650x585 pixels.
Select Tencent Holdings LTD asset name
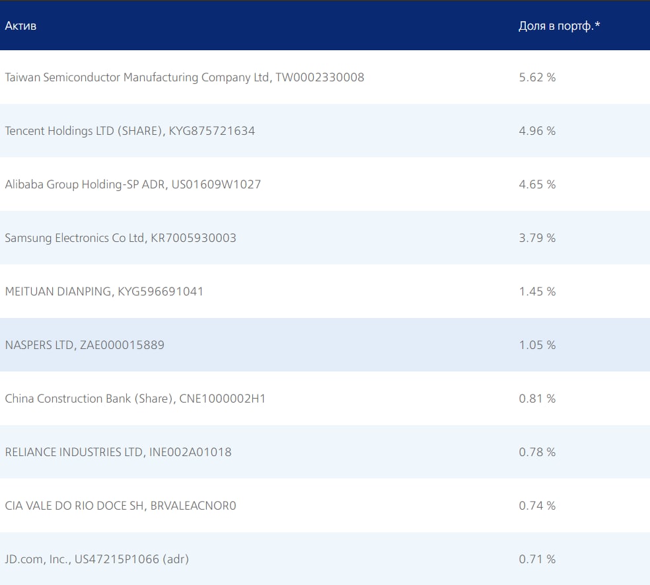click(x=129, y=131)
